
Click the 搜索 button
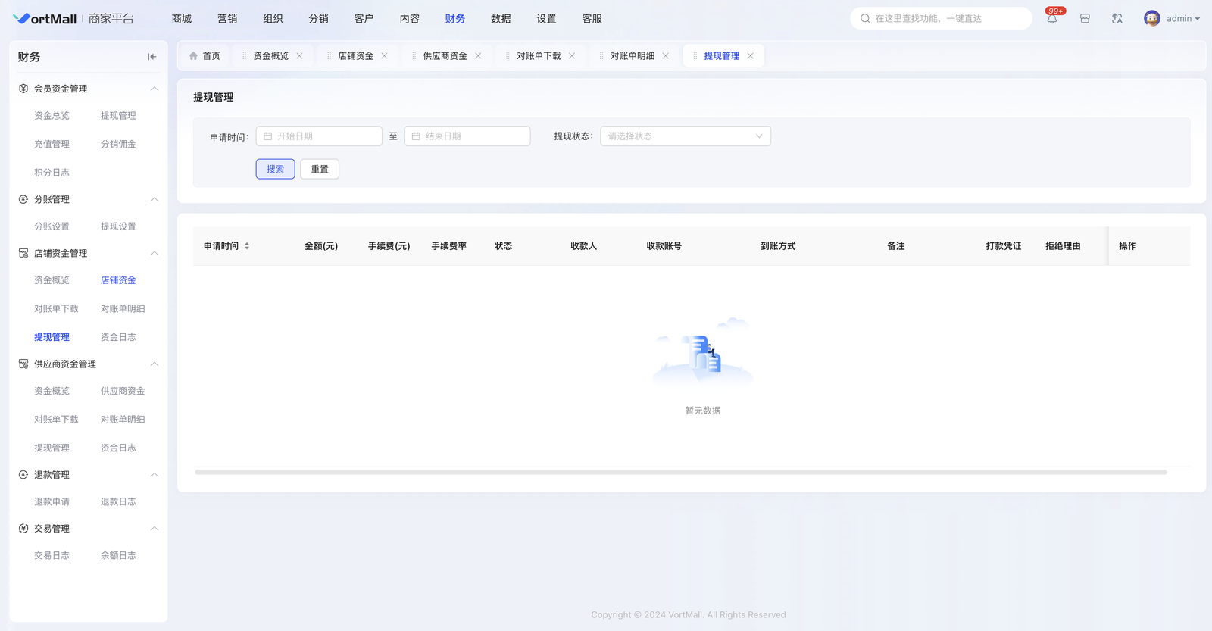[x=275, y=169]
